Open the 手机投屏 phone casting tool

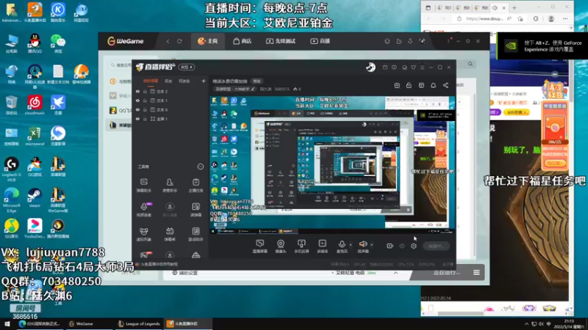point(301,246)
